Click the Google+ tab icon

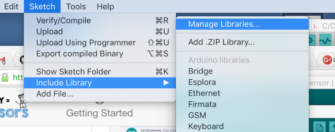click(327, 60)
